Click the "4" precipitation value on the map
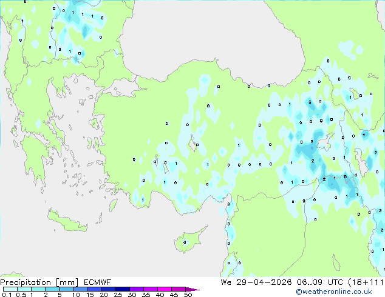The height and width of the screenshot is (297, 385). click(x=364, y=135)
